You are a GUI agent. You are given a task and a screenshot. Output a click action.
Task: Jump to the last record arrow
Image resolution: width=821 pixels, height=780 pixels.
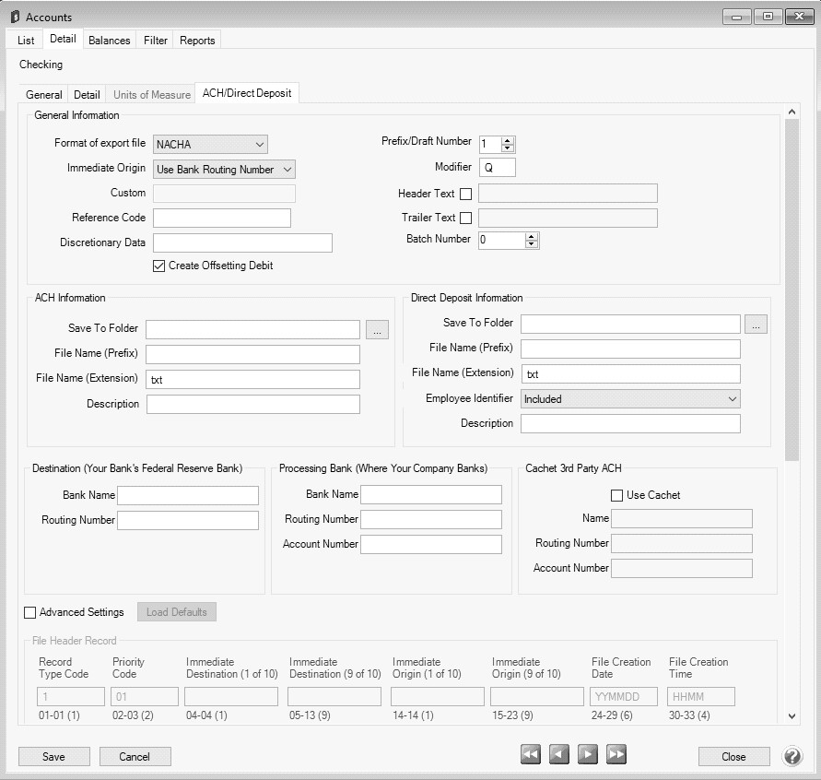click(616, 754)
